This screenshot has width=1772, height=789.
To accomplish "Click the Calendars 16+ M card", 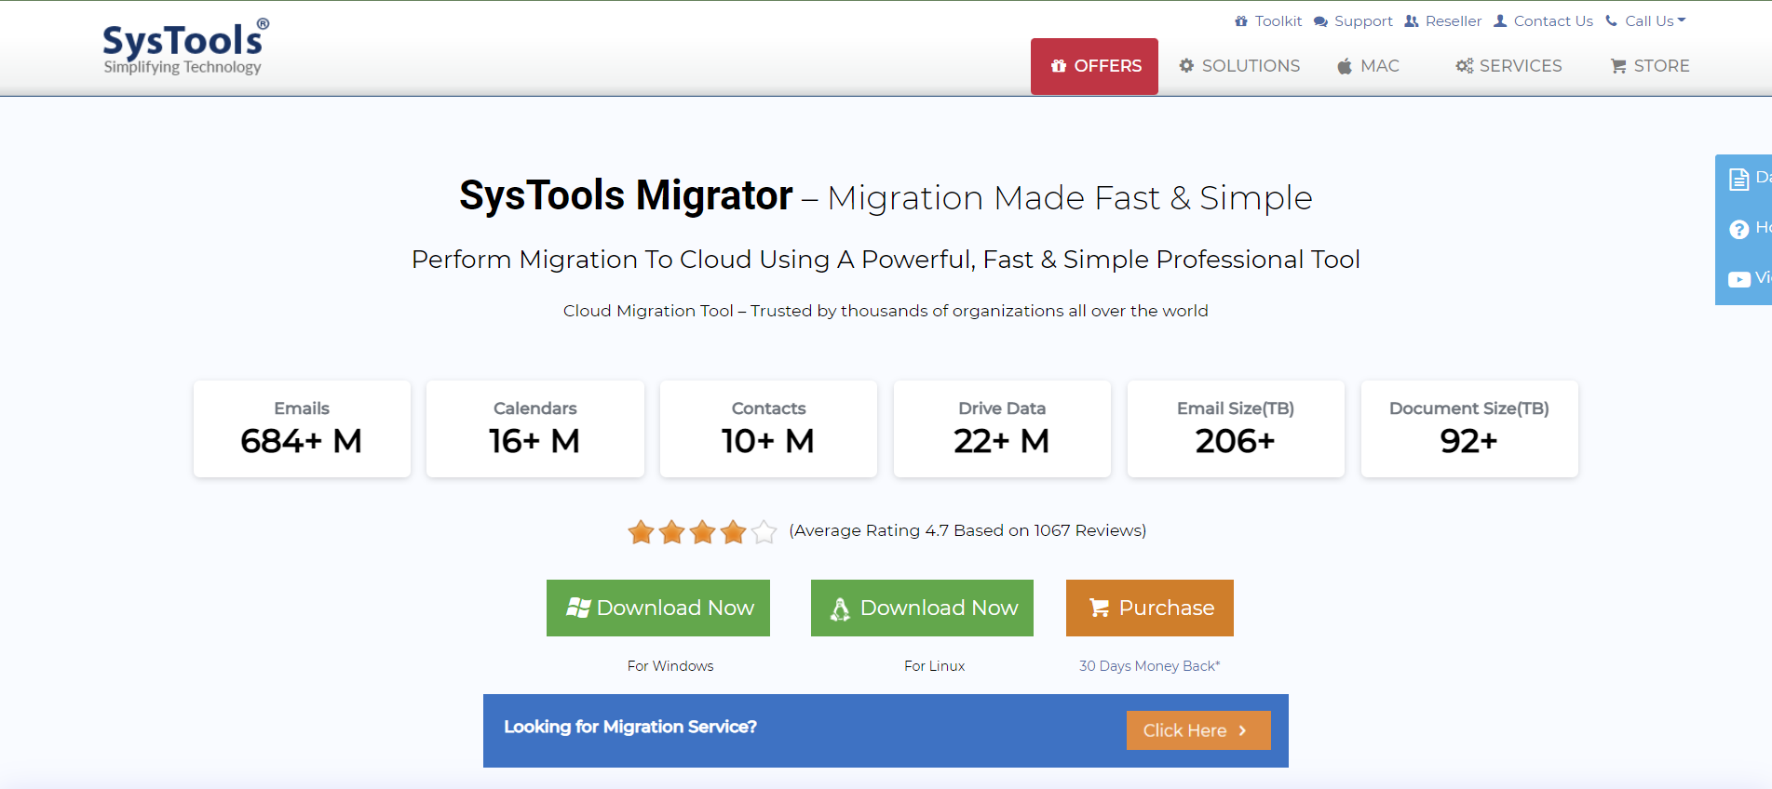I will [x=535, y=429].
